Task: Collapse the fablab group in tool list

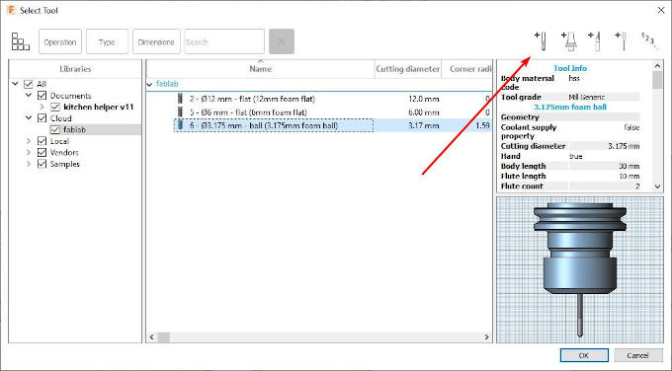Action: pos(149,84)
